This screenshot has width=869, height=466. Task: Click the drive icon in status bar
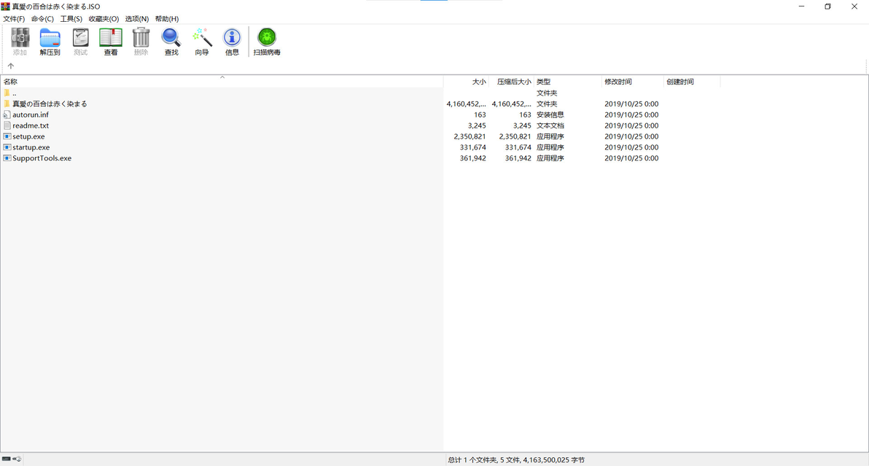click(x=6, y=459)
